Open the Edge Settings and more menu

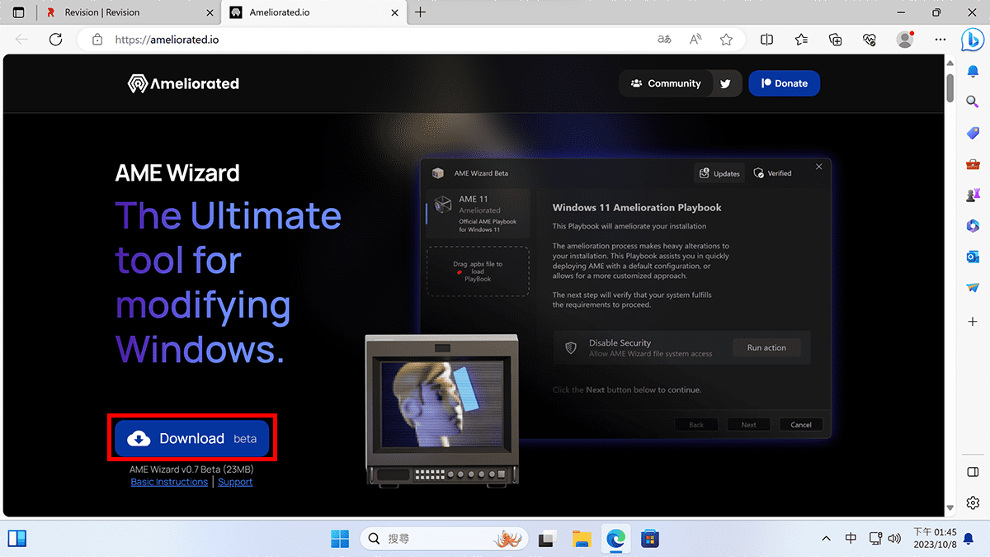940,39
